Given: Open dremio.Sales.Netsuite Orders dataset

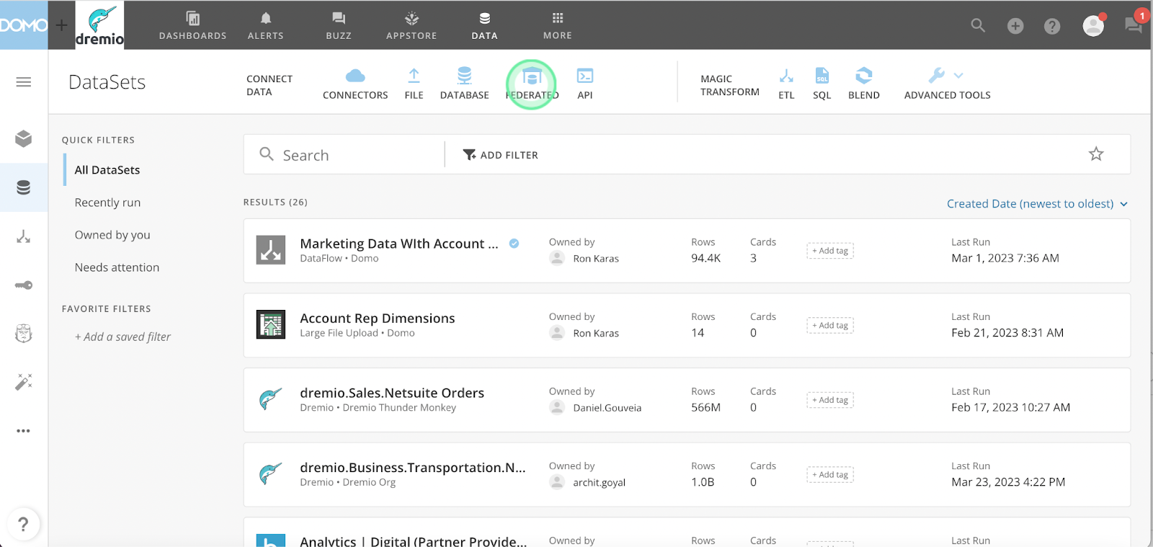Looking at the screenshot, I should 392,393.
